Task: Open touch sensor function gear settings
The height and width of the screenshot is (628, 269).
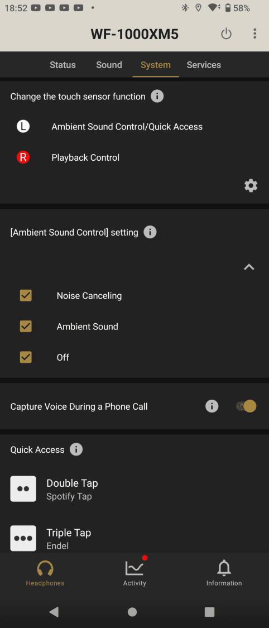Action: click(x=251, y=186)
